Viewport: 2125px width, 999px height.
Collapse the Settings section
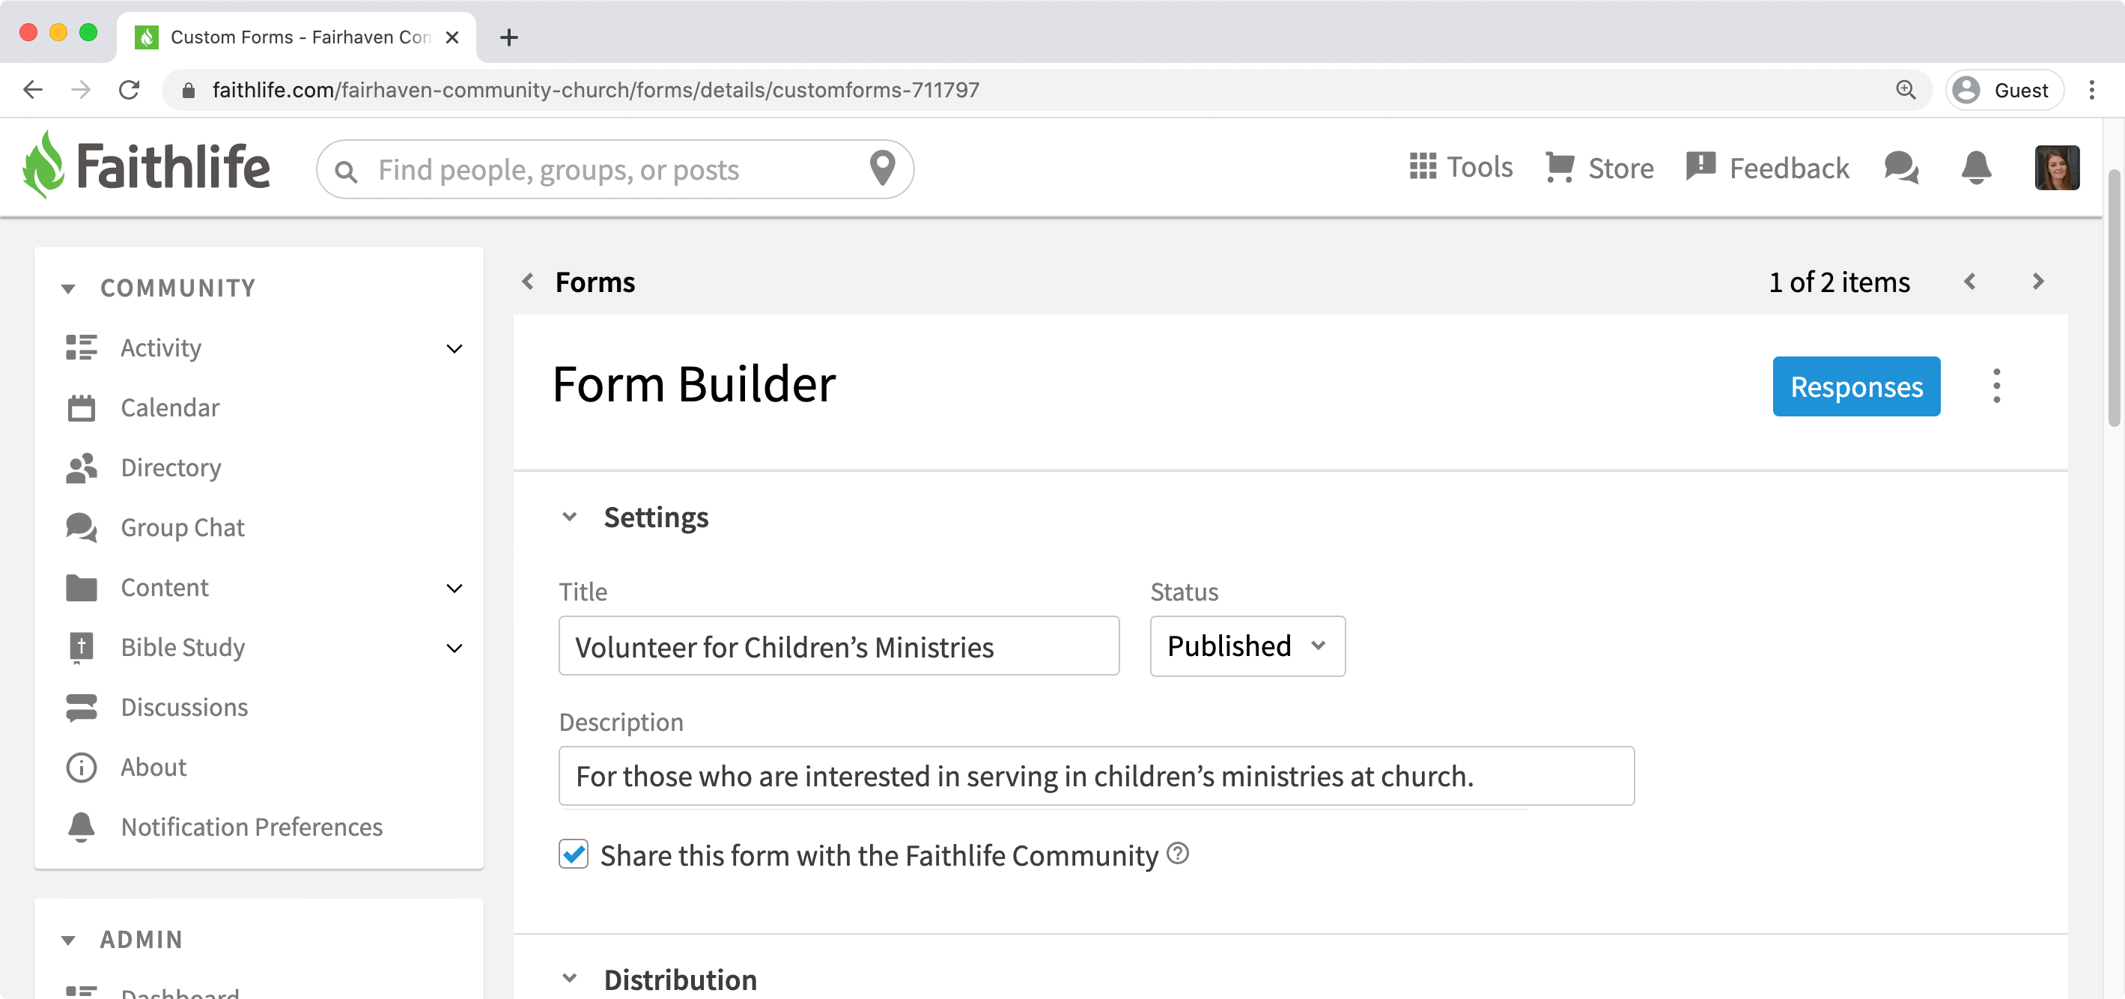pyautogui.click(x=569, y=517)
